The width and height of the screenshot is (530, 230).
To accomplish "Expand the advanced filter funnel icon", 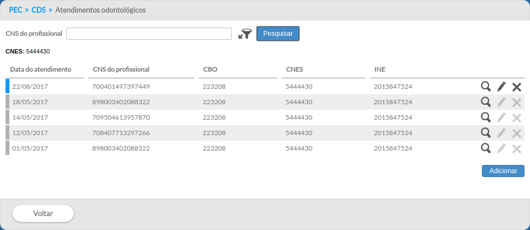I will click(245, 34).
